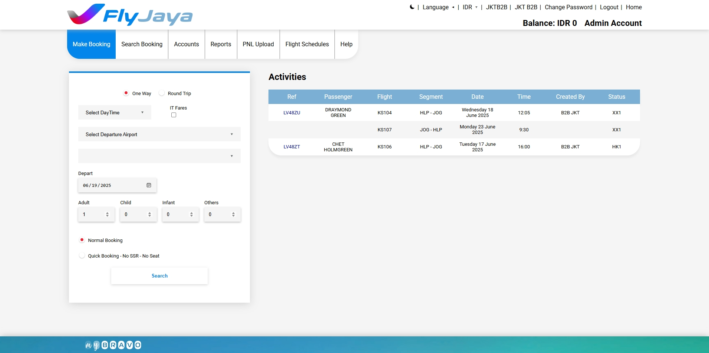Open the IDR currency dropdown
This screenshot has width=709, height=353.
click(470, 7)
